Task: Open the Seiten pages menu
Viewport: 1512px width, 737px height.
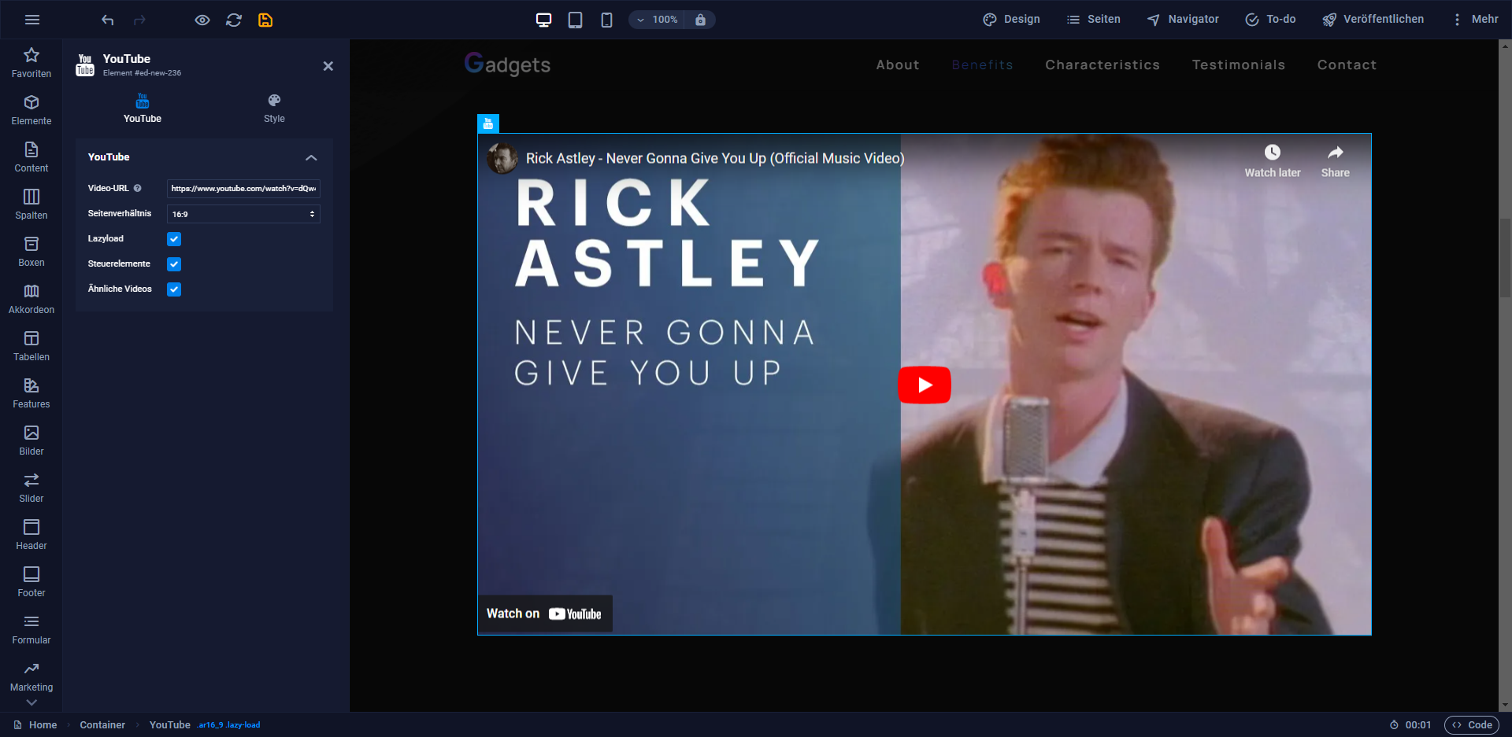Action: coord(1093,20)
